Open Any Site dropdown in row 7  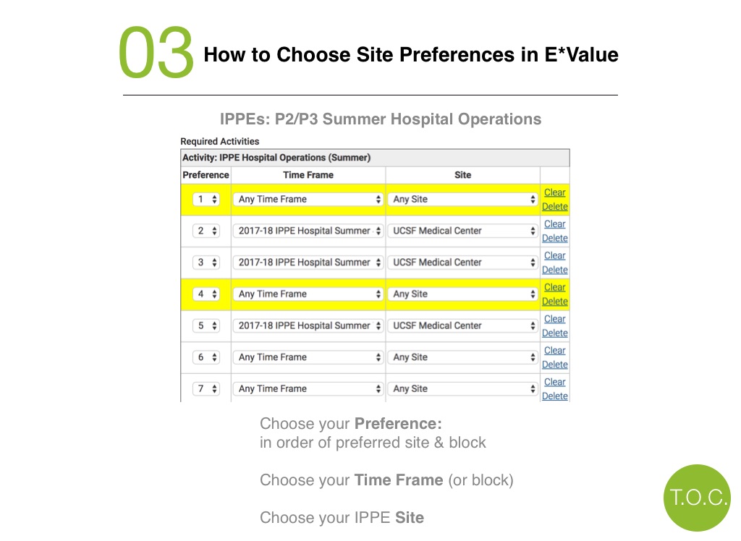(x=462, y=389)
